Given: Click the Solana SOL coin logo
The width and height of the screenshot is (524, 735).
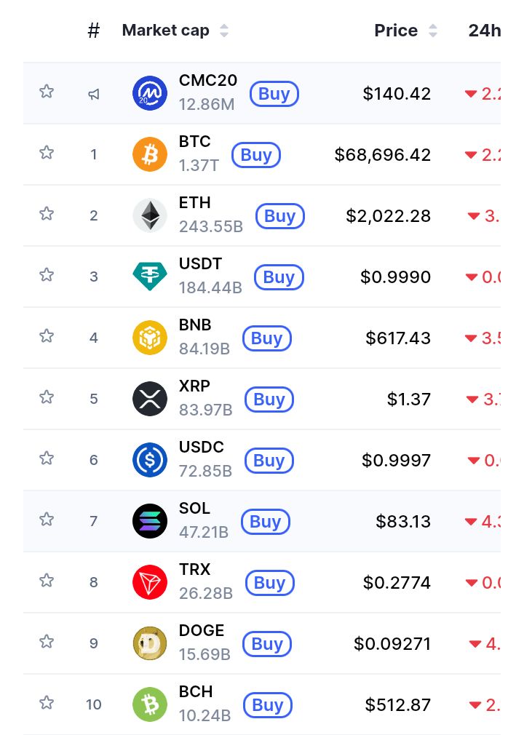Looking at the screenshot, I should (x=150, y=522).
